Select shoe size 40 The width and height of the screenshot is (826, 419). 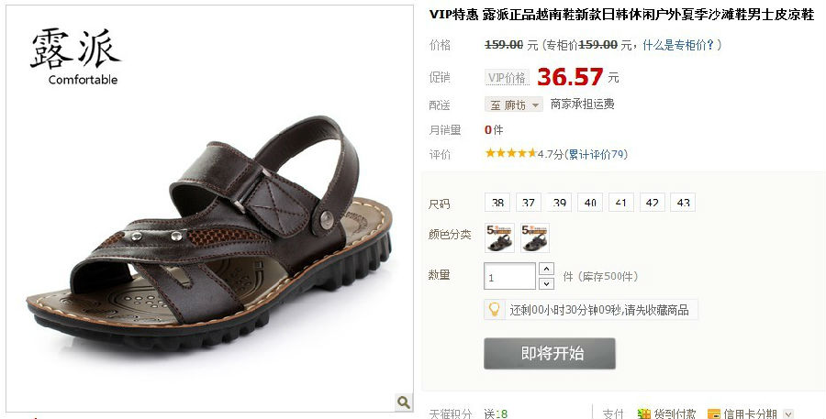590,203
